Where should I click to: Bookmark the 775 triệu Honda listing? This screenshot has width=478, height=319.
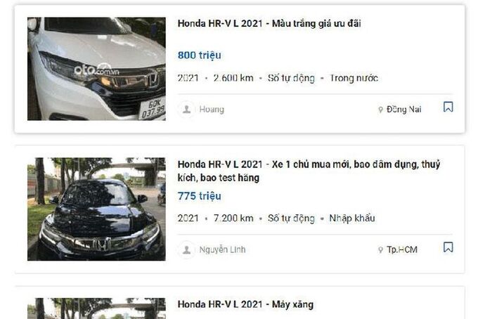[448, 247]
